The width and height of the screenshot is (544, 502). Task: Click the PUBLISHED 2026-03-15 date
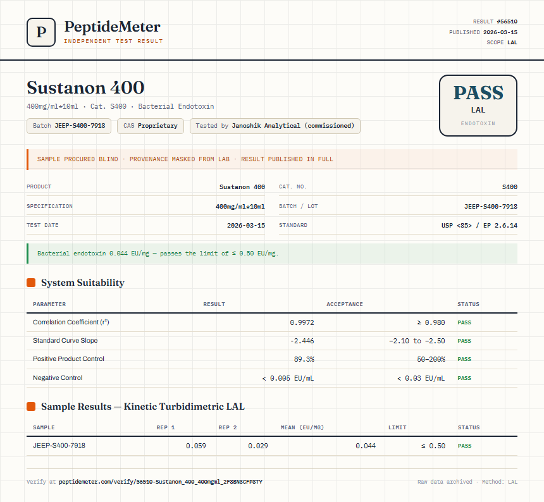click(x=483, y=32)
